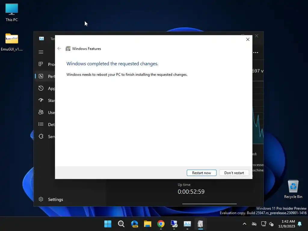Click muted volume tray icon
Screen dimensions: 308x231
click(271, 224)
